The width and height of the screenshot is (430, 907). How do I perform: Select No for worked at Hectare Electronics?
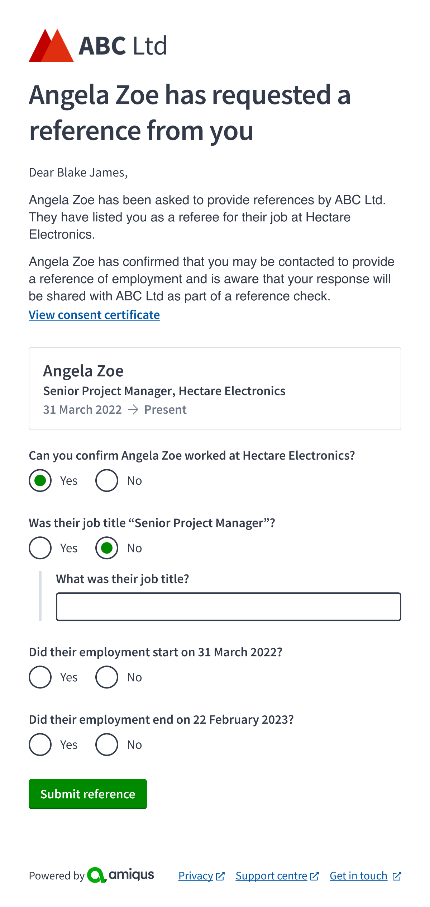(106, 480)
